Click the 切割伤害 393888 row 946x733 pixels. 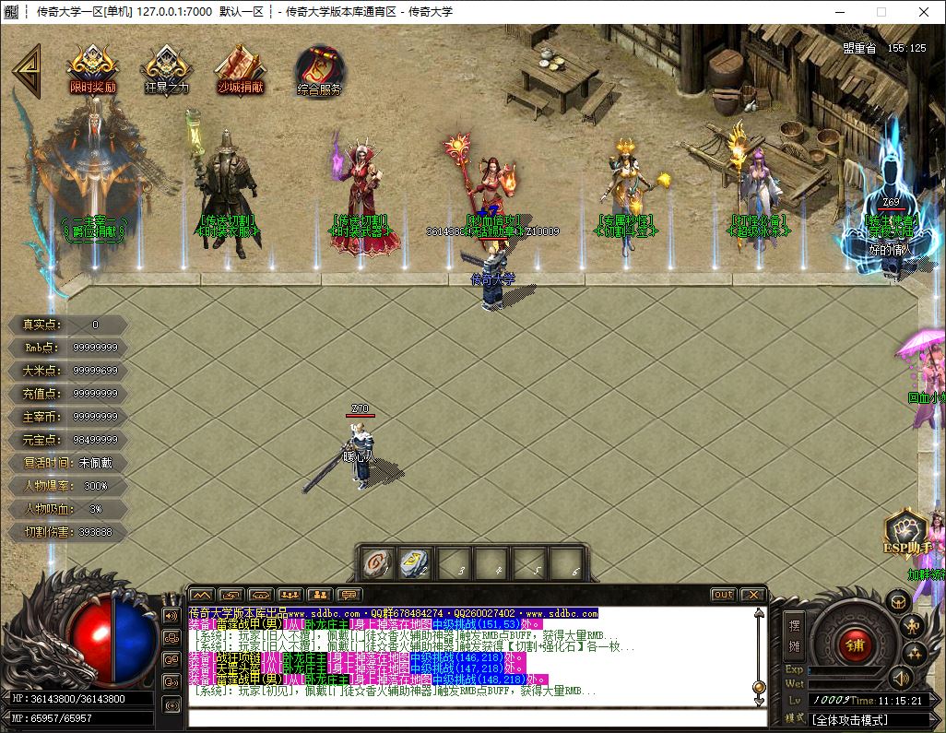click(x=67, y=532)
